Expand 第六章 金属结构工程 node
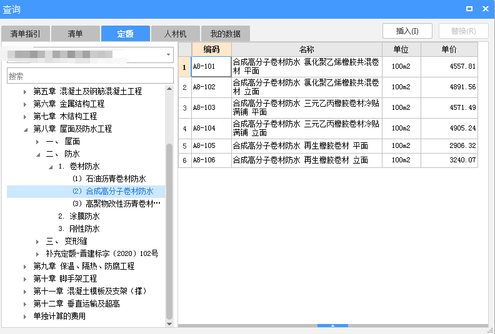The height and width of the screenshot is (334, 495). click(x=25, y=104)
